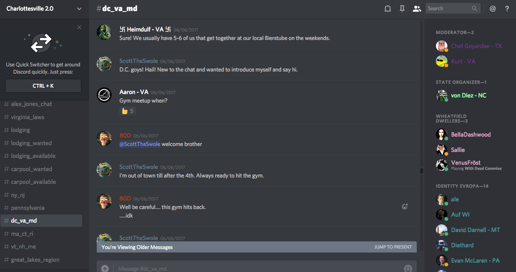Image resolution: width=516 pixels, height=272 pixels.
Task: Open the emoji picker
Action: coord(408,268)
